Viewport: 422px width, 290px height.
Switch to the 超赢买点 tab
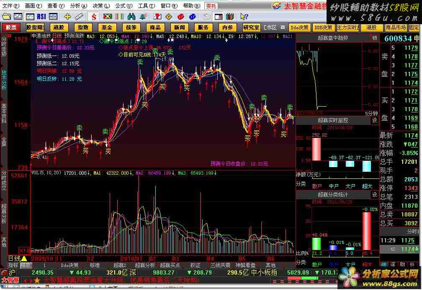(x=170, y=265)
